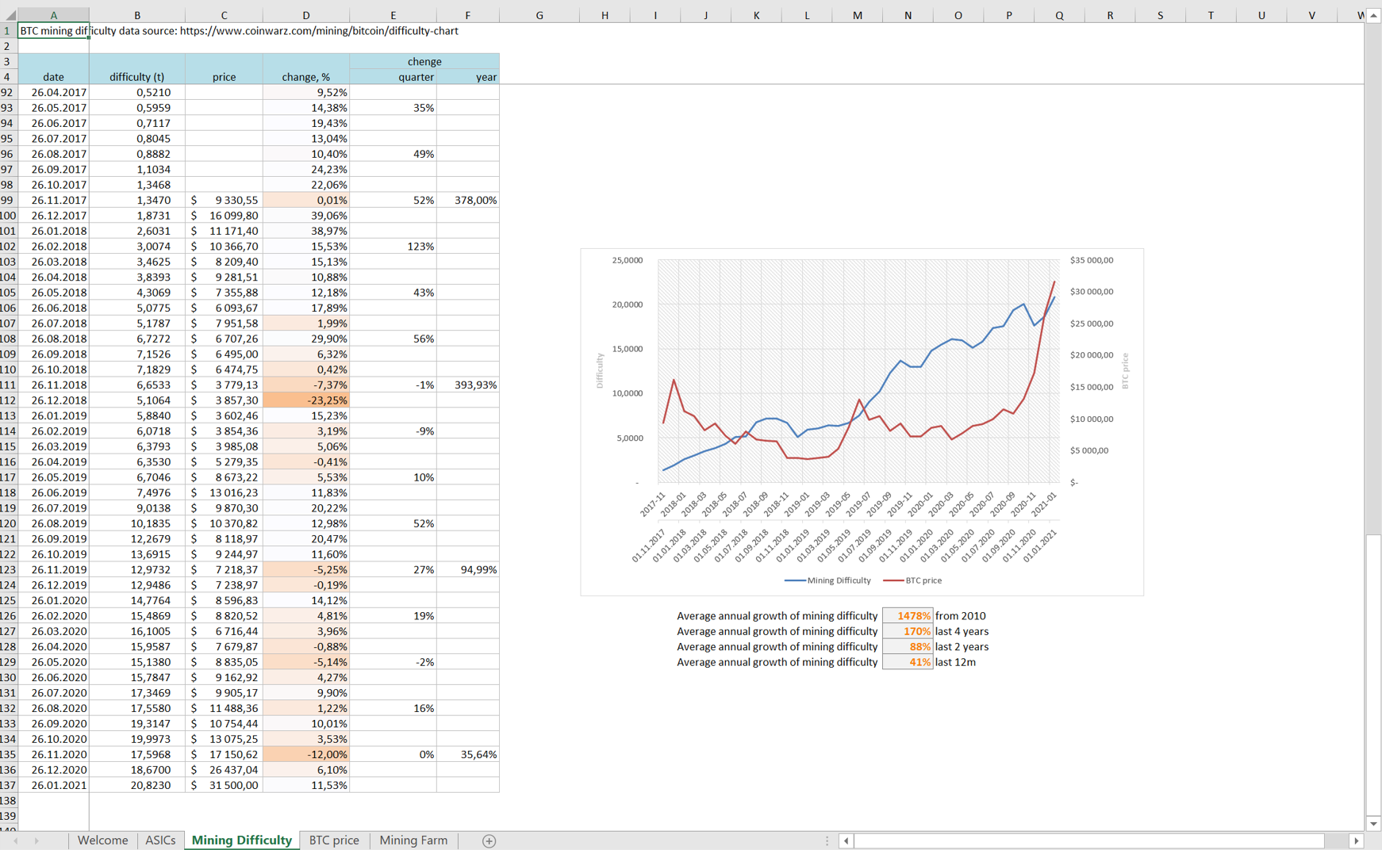
Task: Click the difficulty cell 0,5210
Action: 137,93
